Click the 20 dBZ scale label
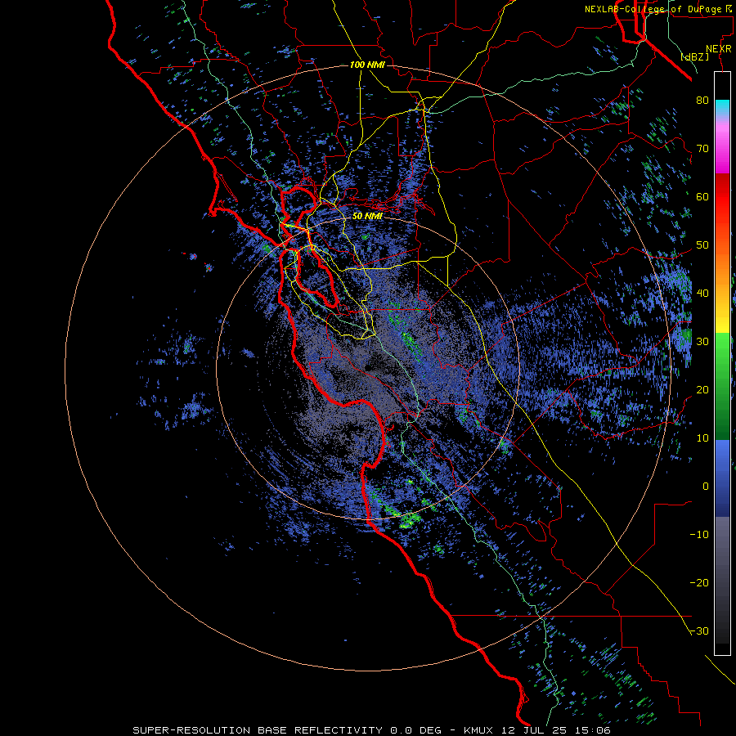The width and height of the screenshot is (736, 736). (702, 390)
